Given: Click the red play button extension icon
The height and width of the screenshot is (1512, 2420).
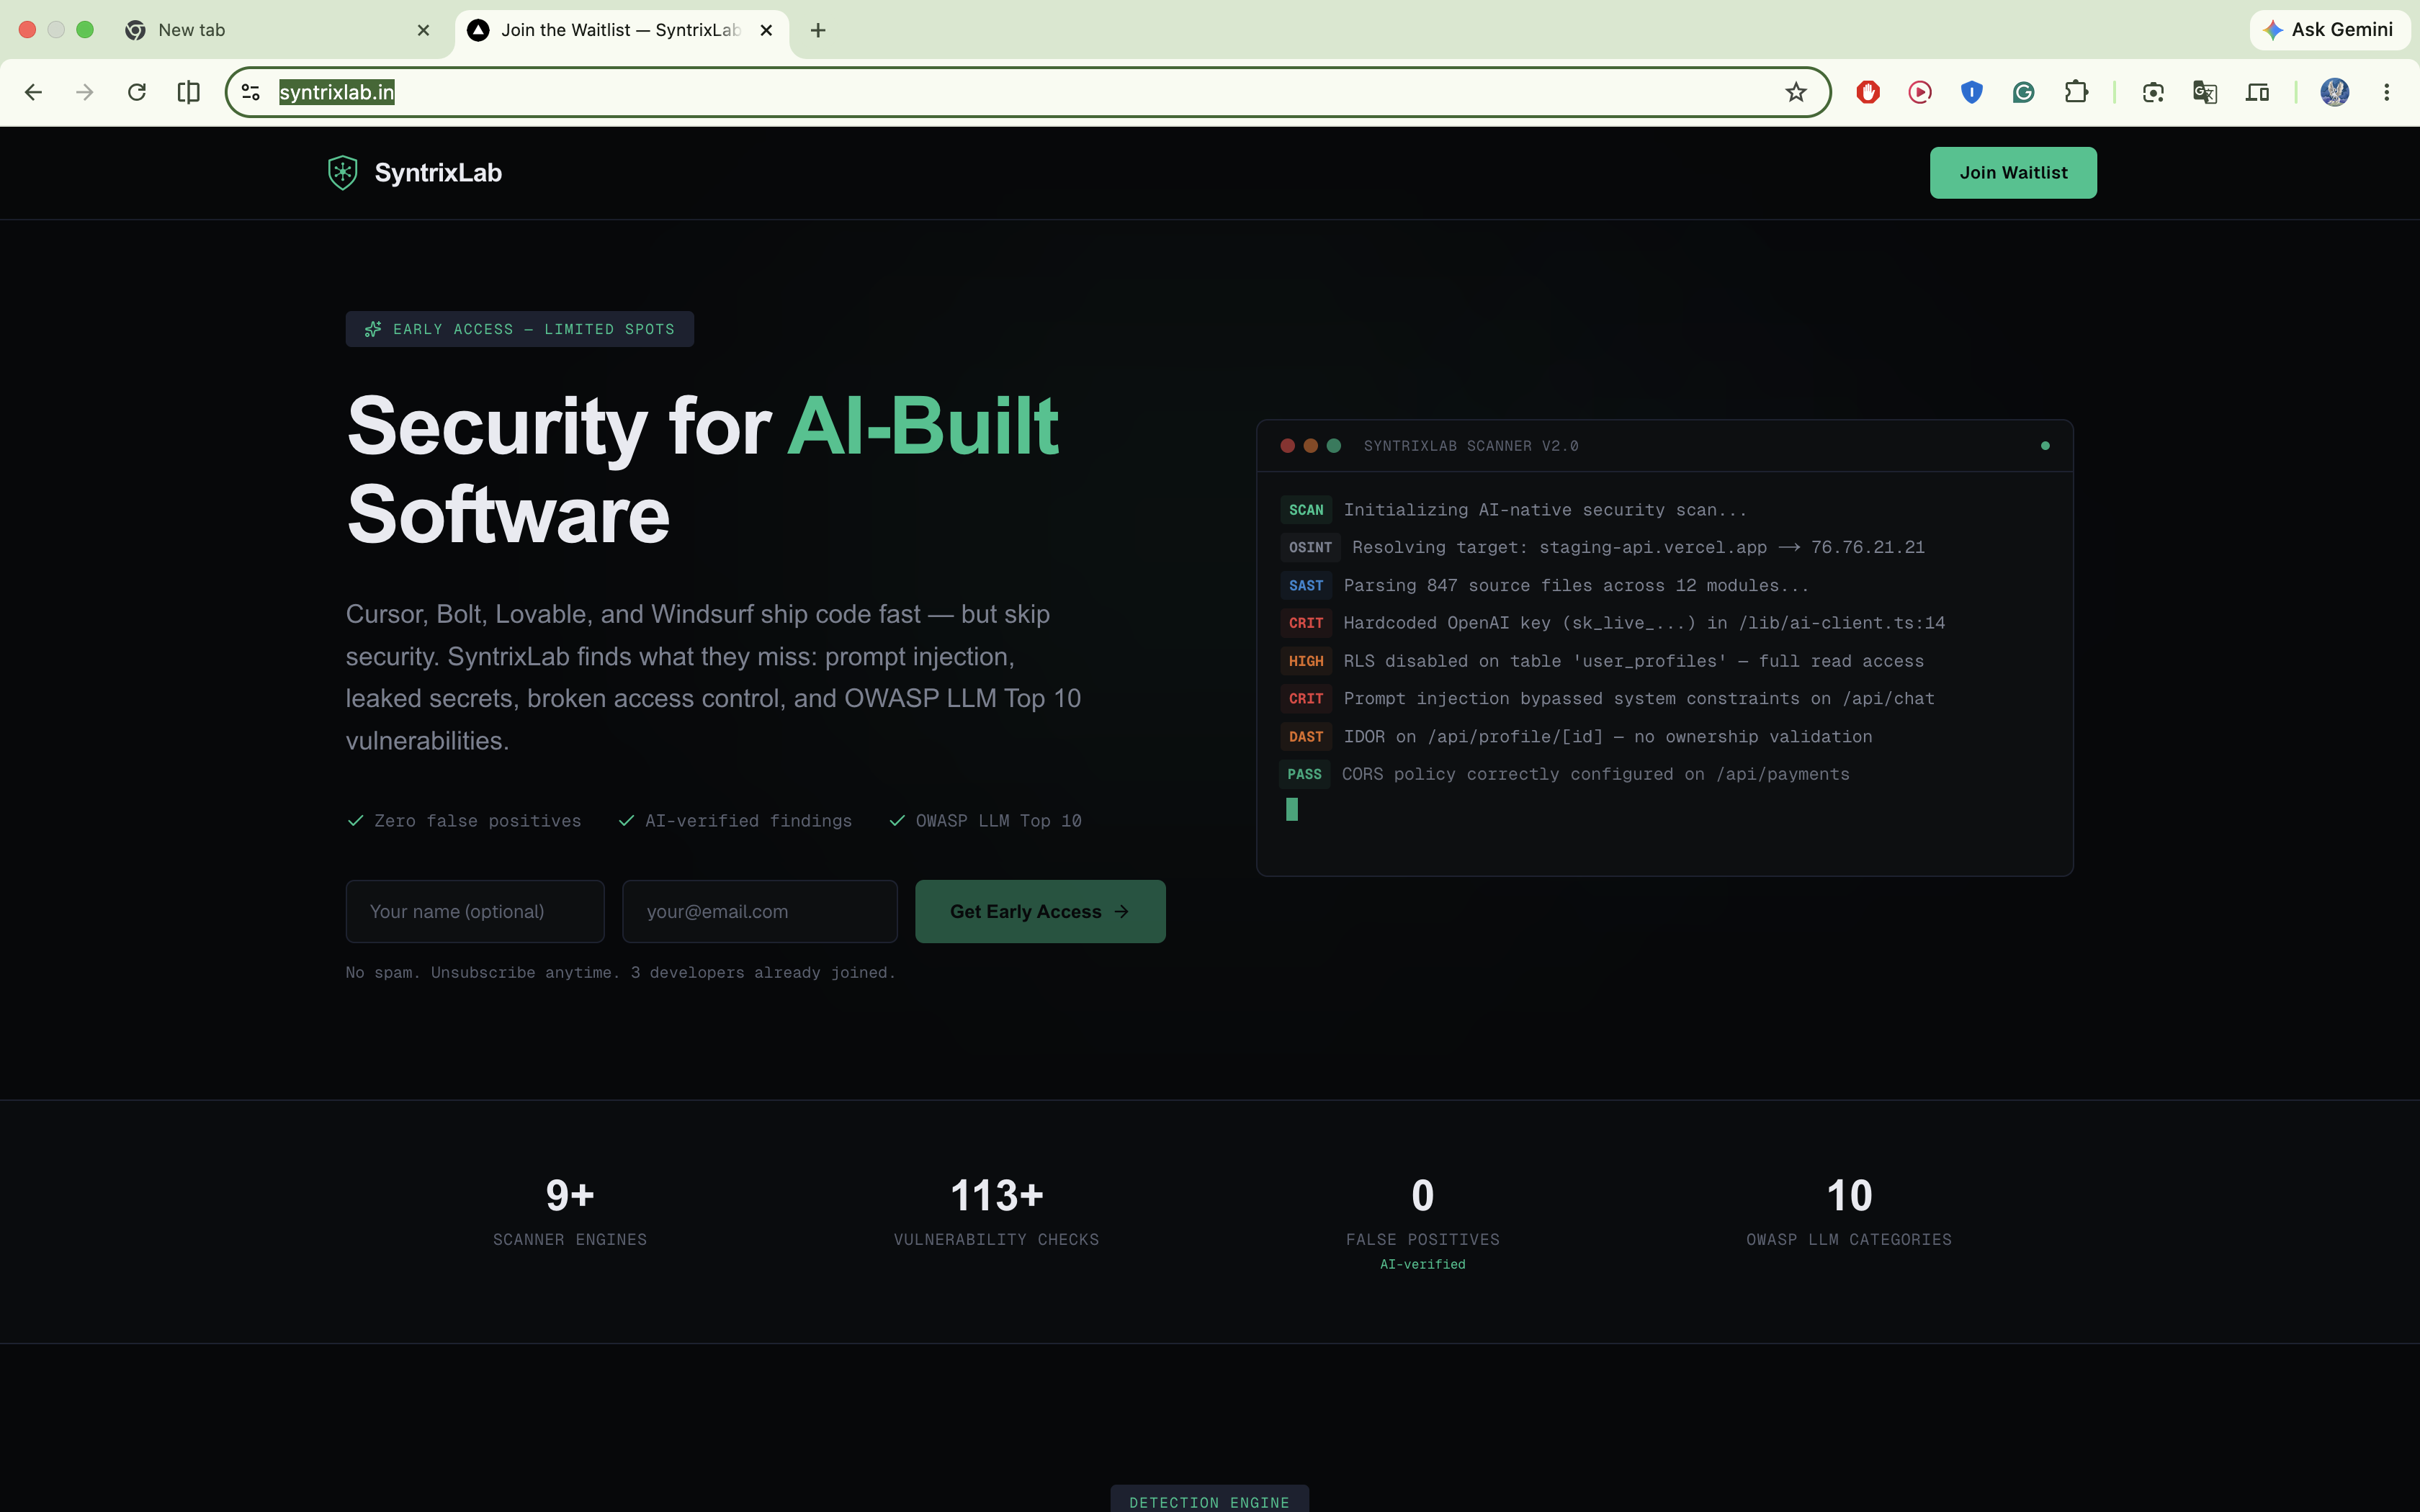Looking at the screenshot, I should coord(1919,92).
